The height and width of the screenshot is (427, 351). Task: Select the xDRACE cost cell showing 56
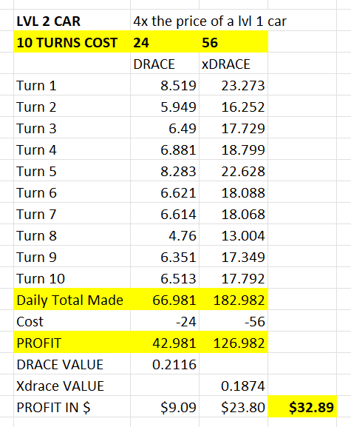coord(234,42)
